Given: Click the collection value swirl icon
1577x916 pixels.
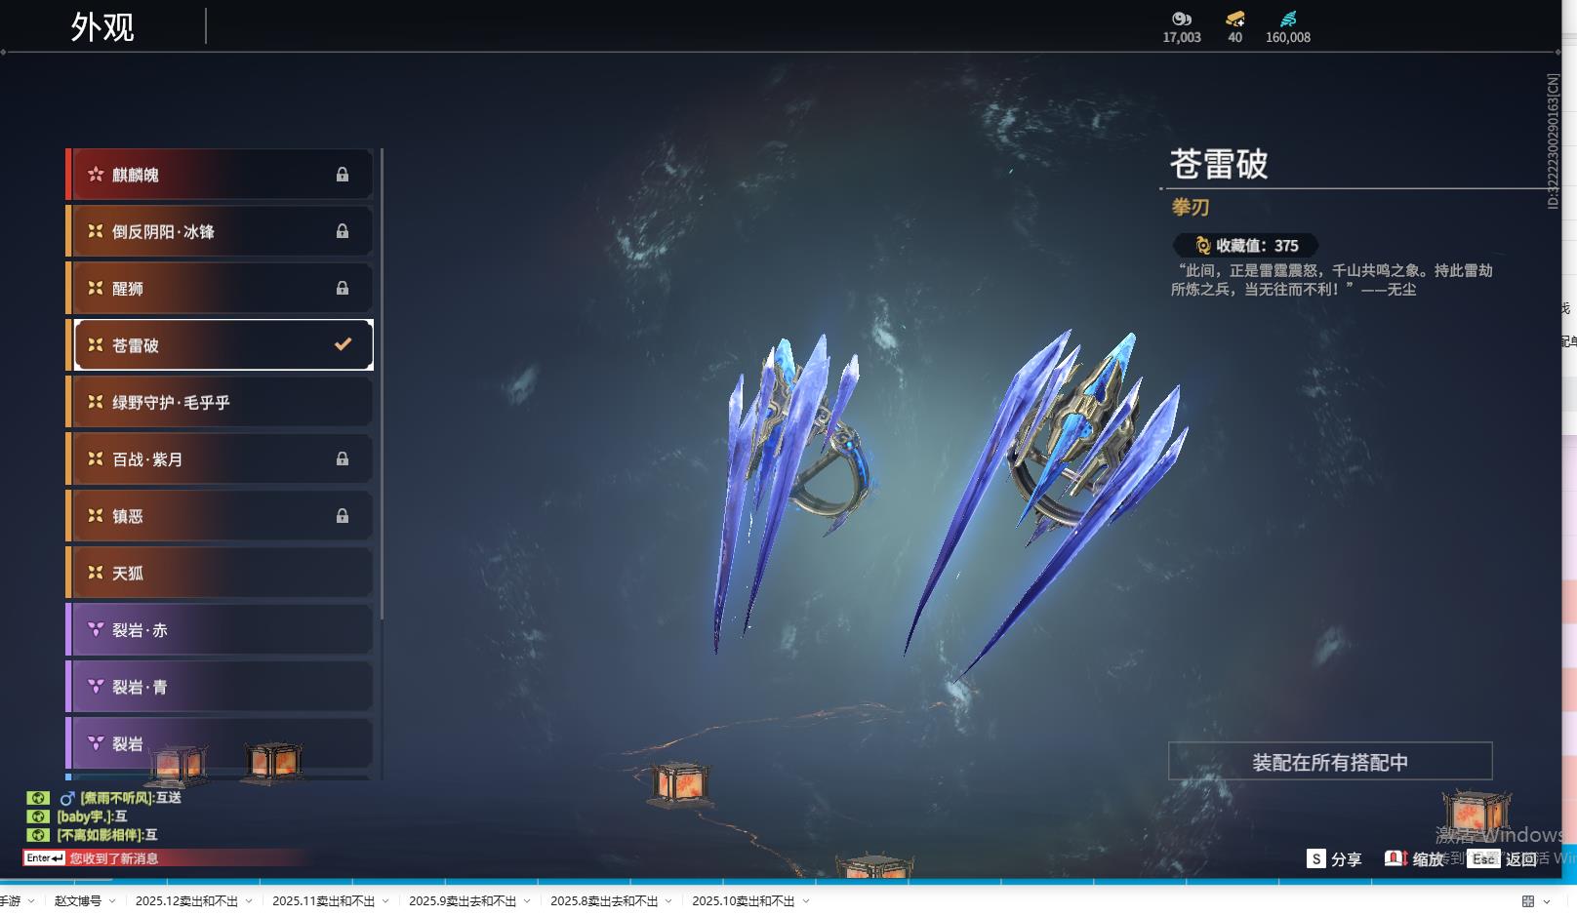Looking at the screenshot, I should [1203, 246].
